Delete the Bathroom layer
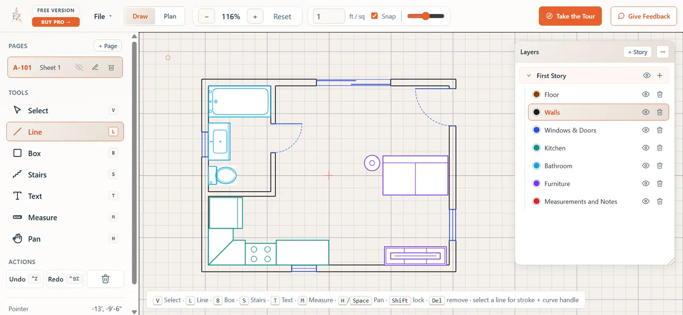Image resolution: width=683 pixels, height=315 pixels. pyautogui.click(x=660, y=166)
